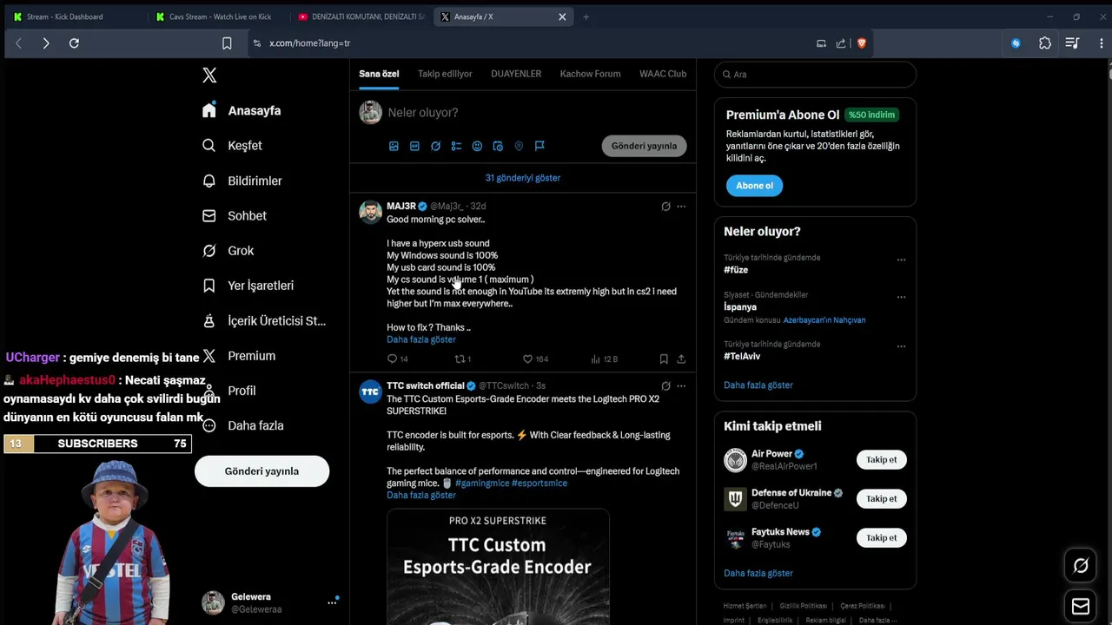
Task: Open Daha fazla menu in sidebar
Action: click(x=242, y=425)
